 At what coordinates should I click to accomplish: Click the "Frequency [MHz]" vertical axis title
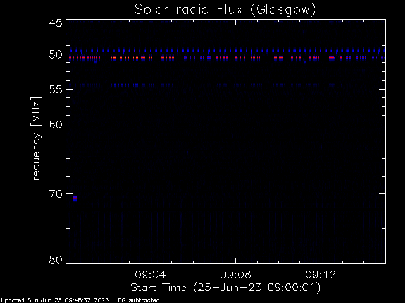pyautogui.click(x=36, y=141)
